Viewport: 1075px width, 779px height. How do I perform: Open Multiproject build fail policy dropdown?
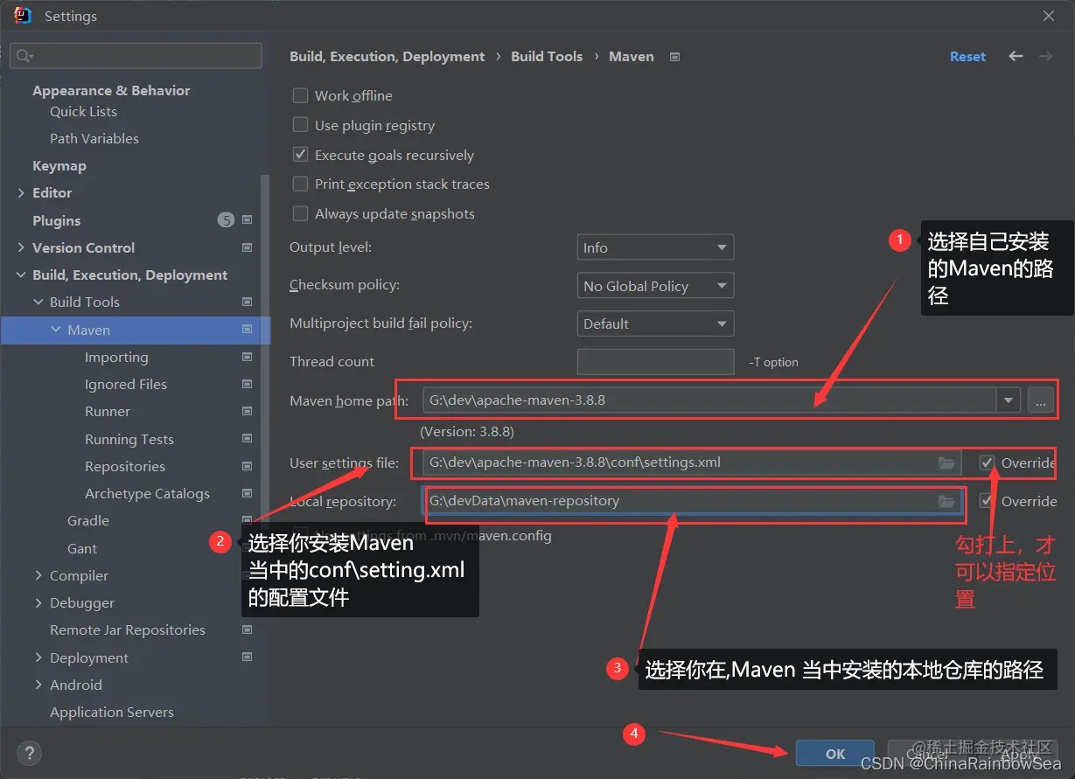coord(655,323)
